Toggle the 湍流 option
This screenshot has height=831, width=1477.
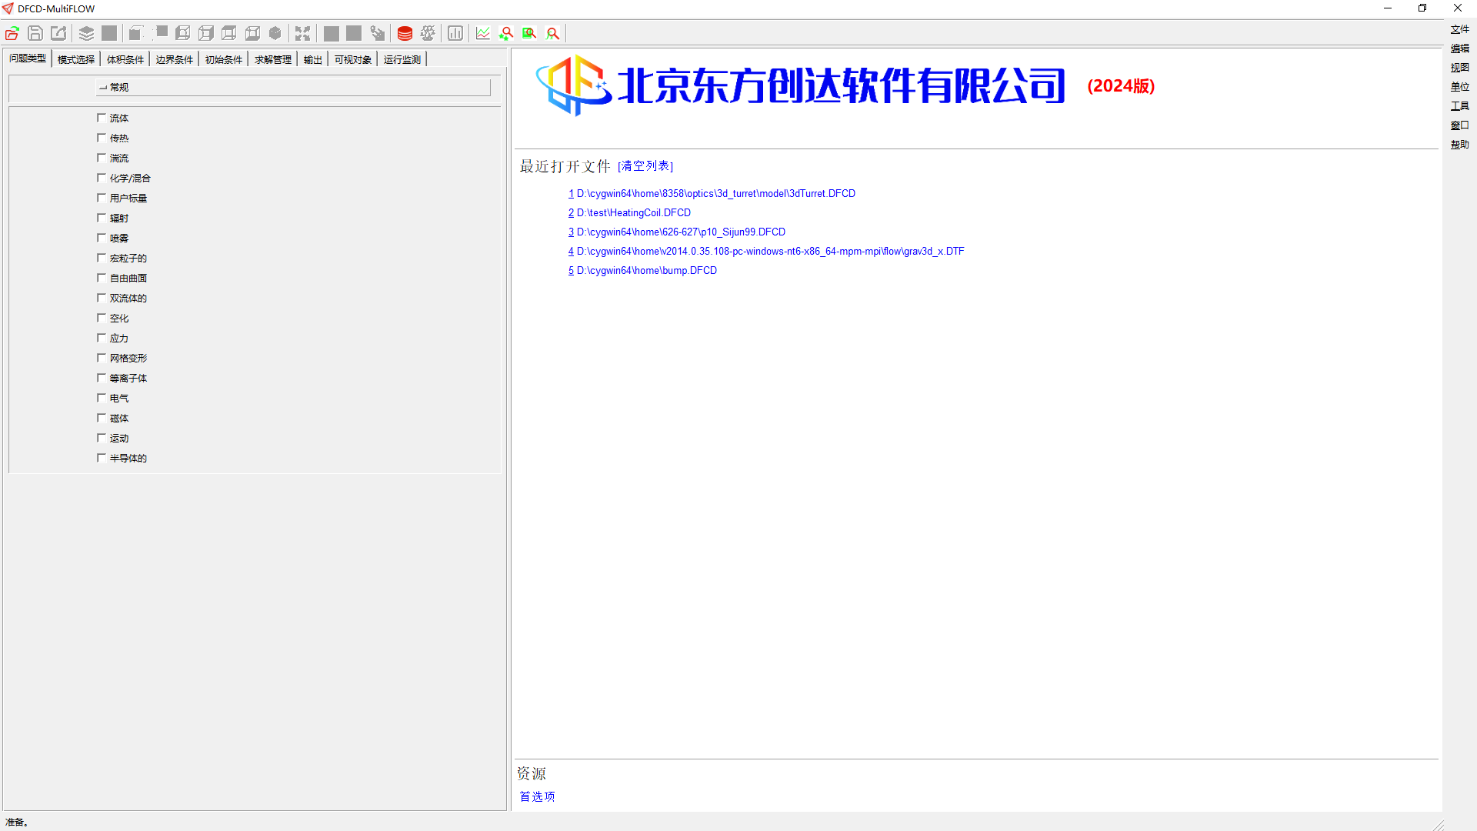102,158
